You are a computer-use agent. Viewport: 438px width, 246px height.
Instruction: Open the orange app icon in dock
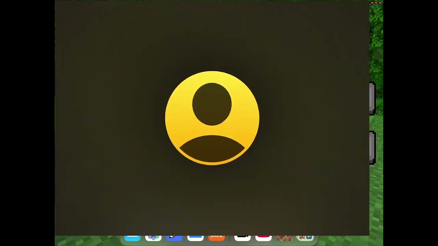pos(217,238)
